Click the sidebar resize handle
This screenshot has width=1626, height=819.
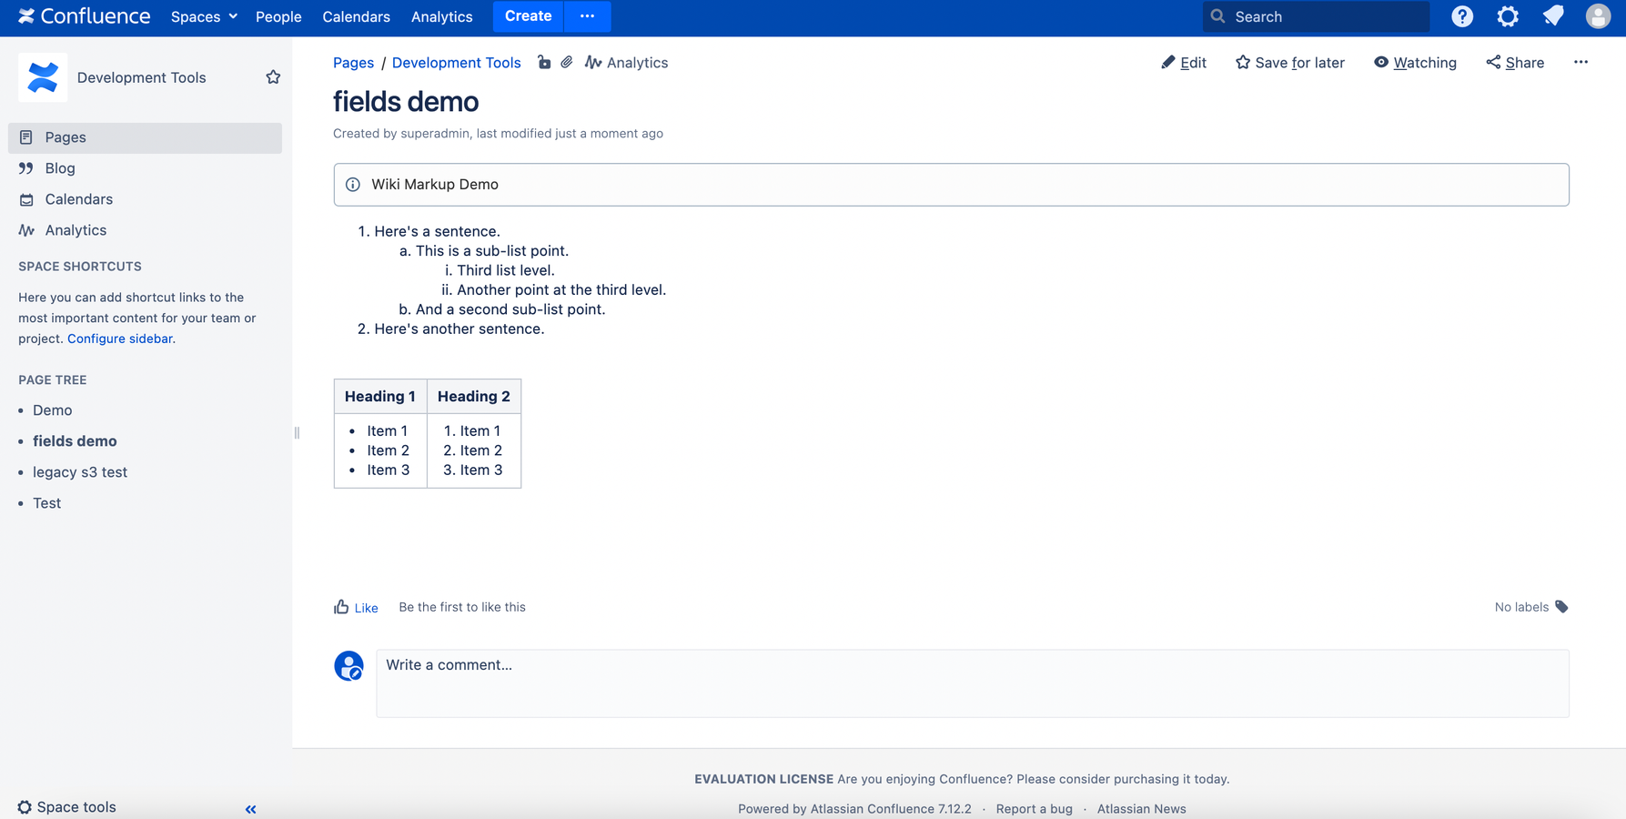tap(297, 433)
